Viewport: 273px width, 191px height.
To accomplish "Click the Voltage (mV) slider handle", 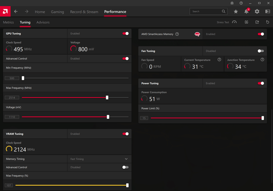I will [108, 117].
